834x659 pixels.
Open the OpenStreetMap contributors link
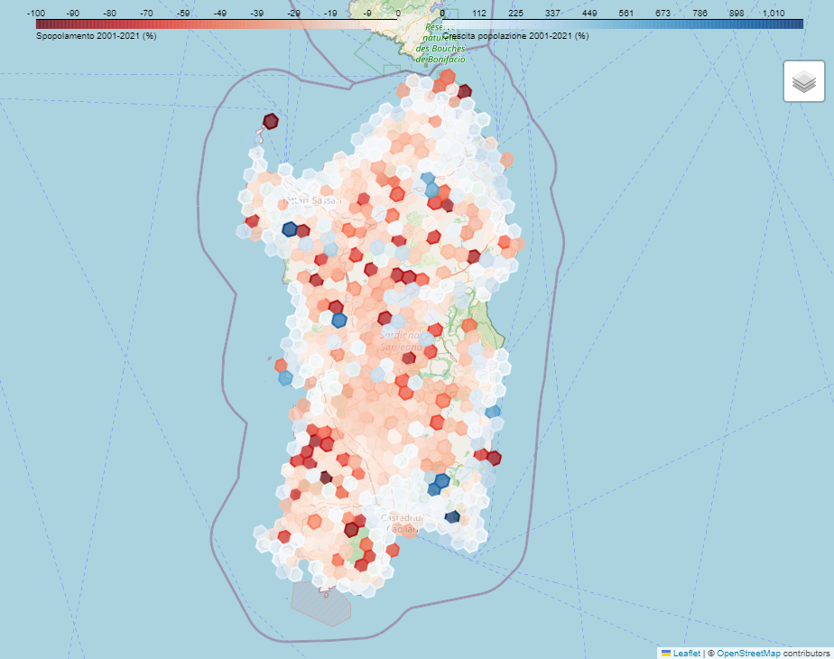coord(748,652)
